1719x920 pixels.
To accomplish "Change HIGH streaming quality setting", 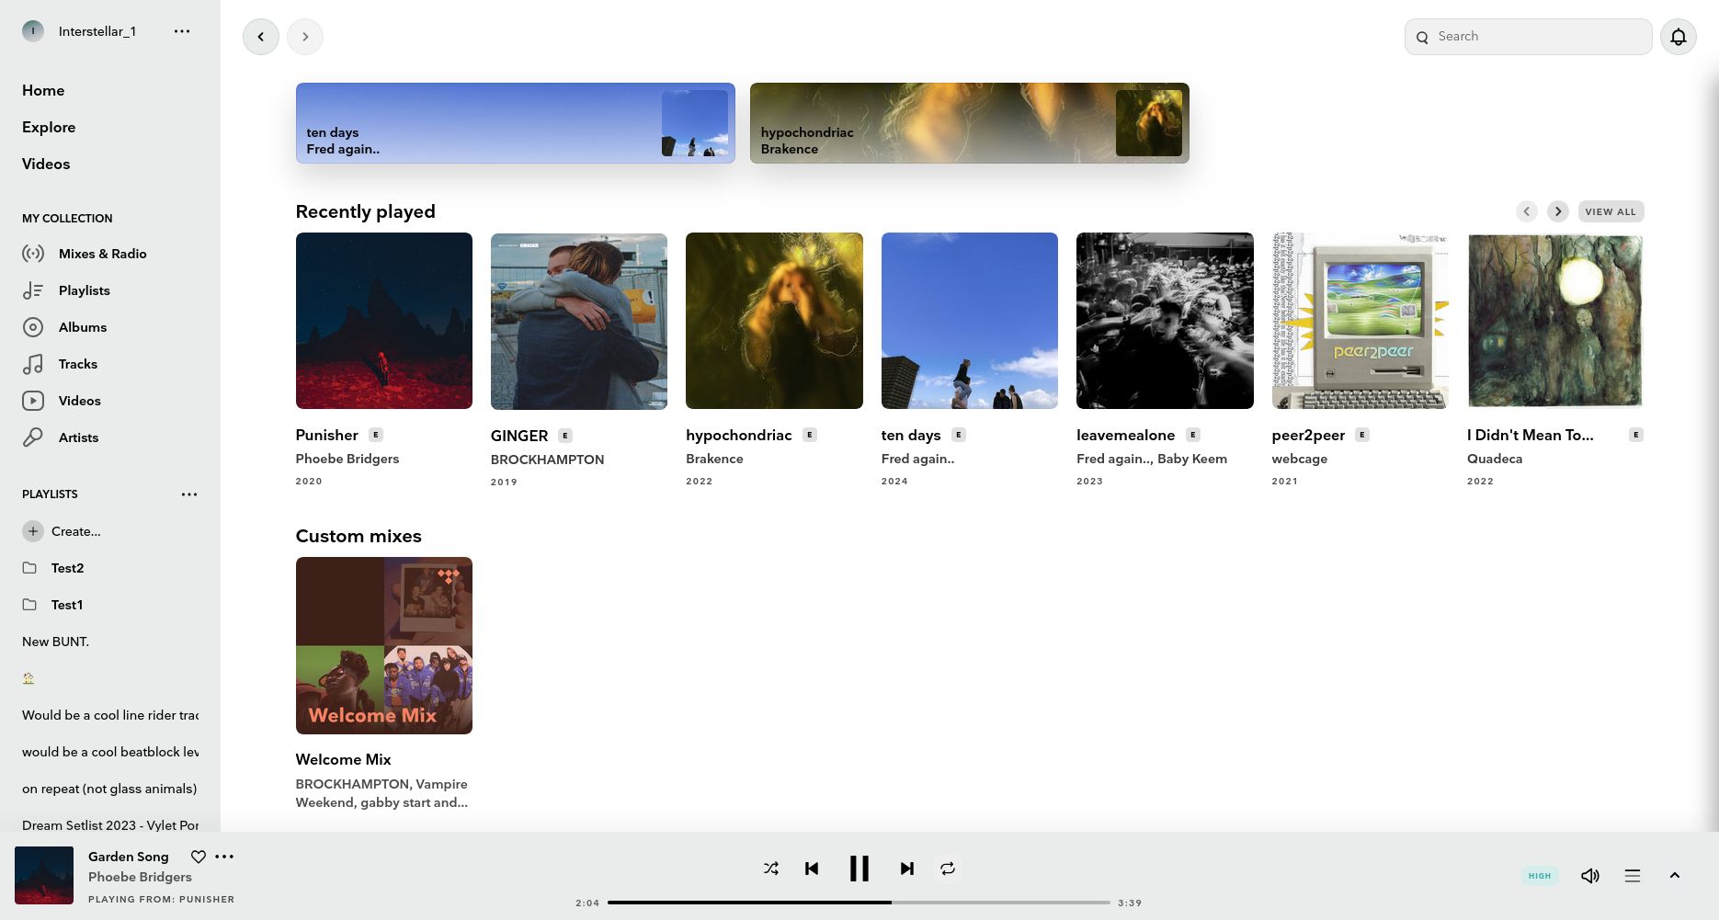I will point(1540,876).
